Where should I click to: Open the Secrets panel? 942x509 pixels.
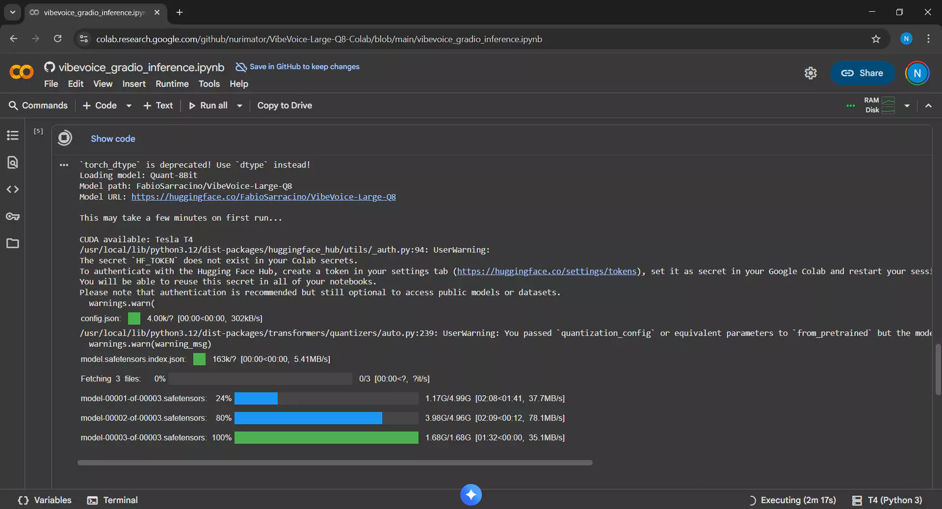point(12,216)
